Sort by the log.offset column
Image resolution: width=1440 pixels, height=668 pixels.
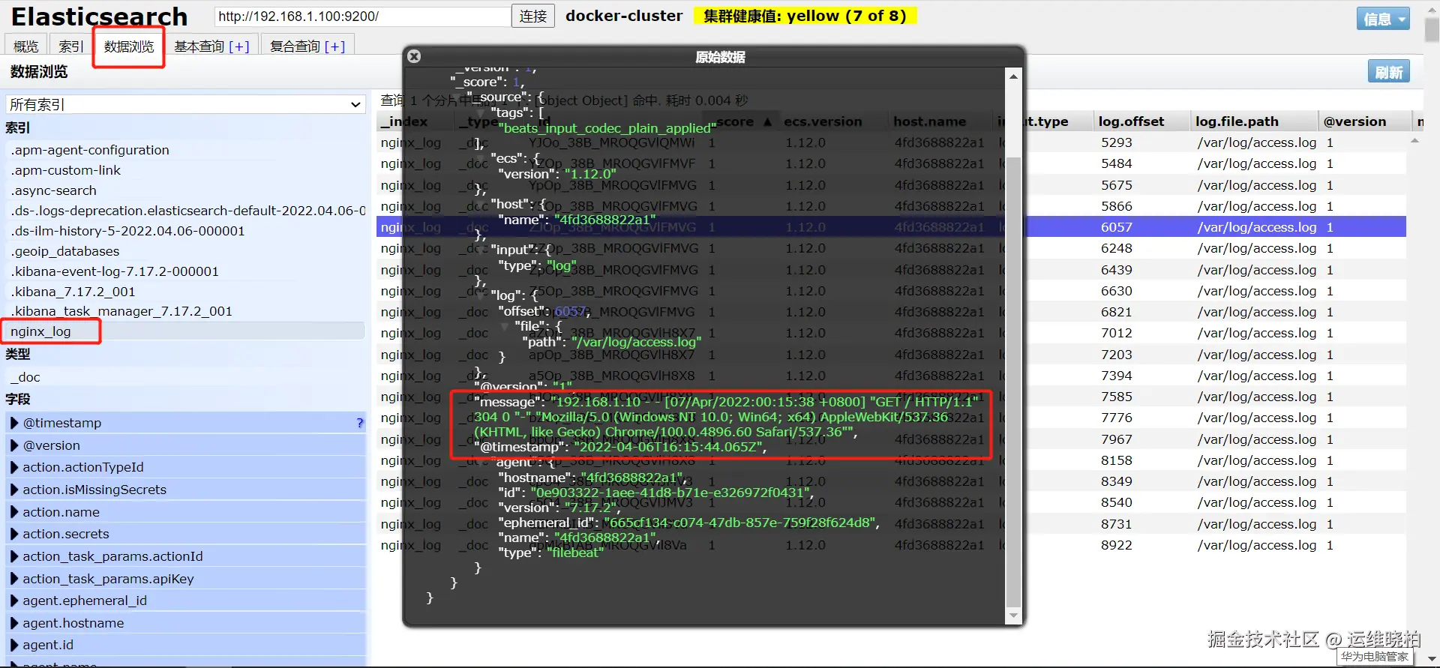point(1141,121)
